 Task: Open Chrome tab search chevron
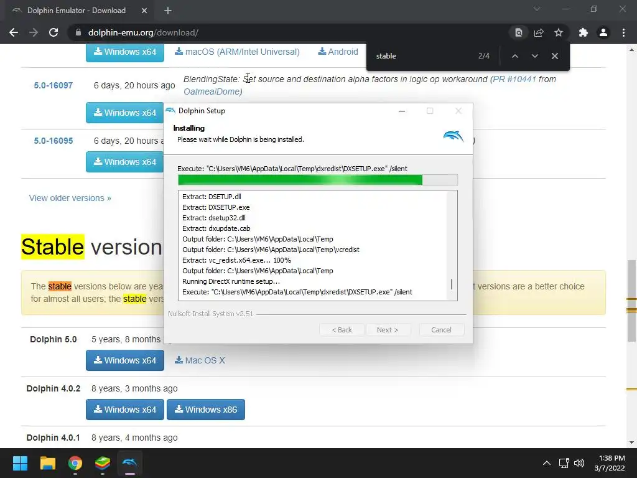pyautogui.click(x=537, y=9)
